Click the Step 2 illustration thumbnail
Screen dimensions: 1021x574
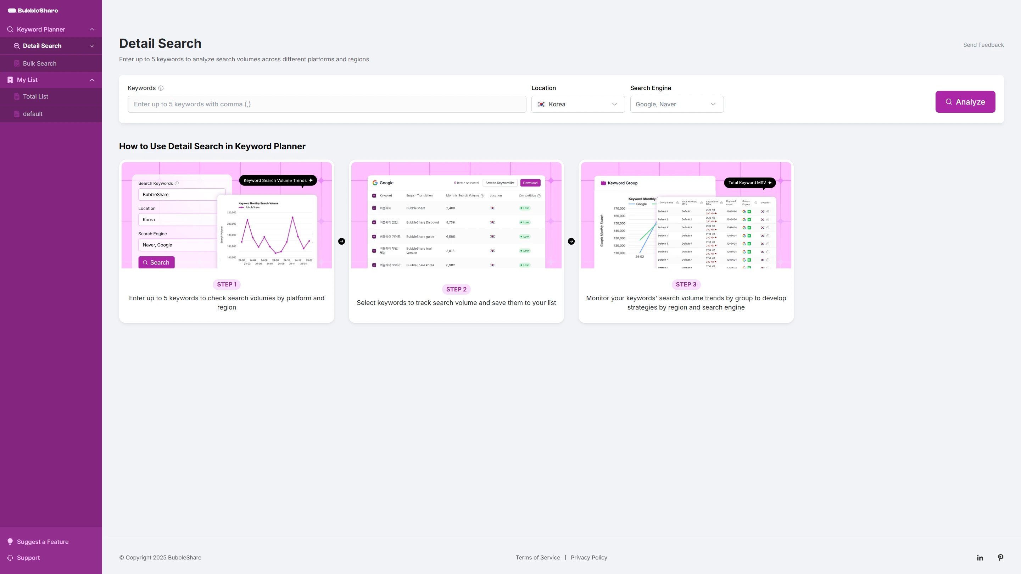[x=456, y=215]
